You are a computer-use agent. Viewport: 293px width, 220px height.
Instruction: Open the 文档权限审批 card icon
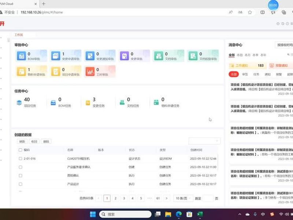coord(193,56)
